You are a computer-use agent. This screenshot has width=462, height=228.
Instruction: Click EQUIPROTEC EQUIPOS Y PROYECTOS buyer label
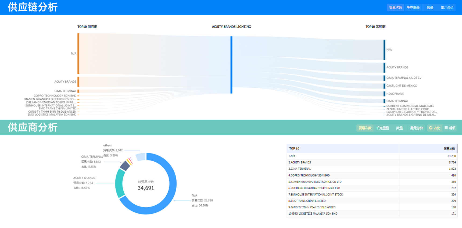point(412,112)
